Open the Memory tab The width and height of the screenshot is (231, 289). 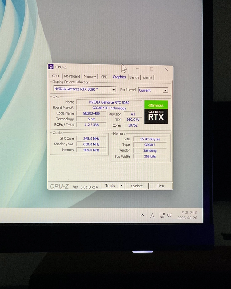pyautogui.click(x=90, y=77)
